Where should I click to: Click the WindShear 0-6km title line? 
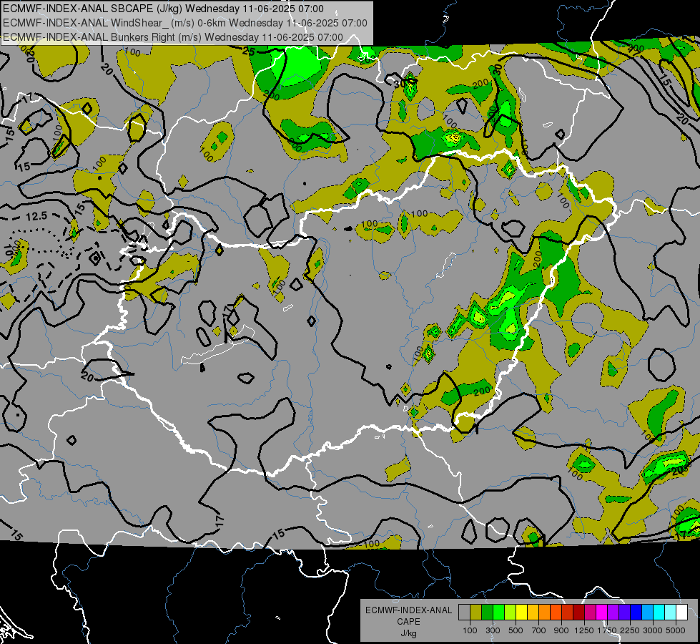click(x=185, y=23)
